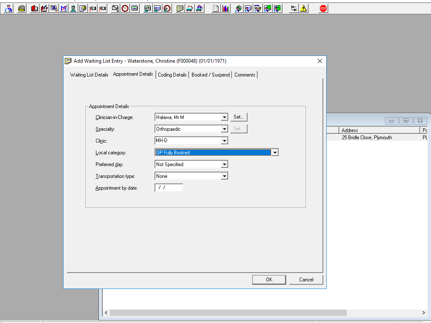
Task: Click the red clock toolbar icon
Action: pyautogui.click(x=125, y=8)
